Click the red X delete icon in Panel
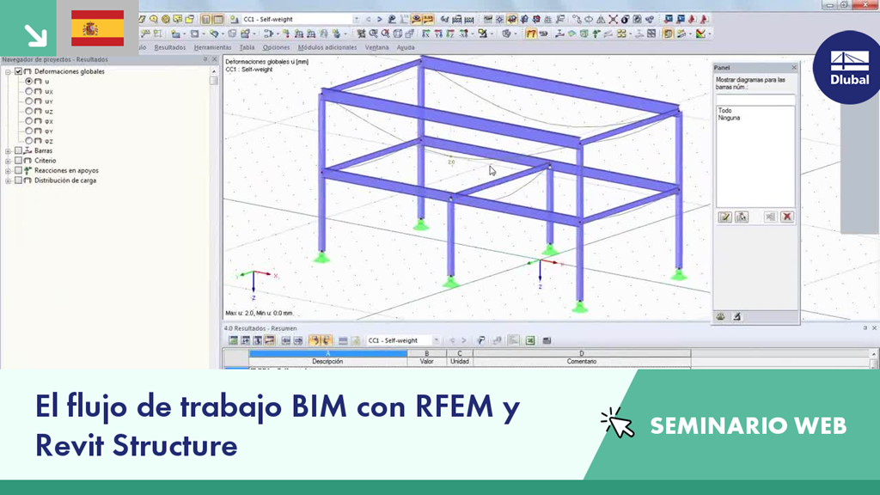 (787, 217)
